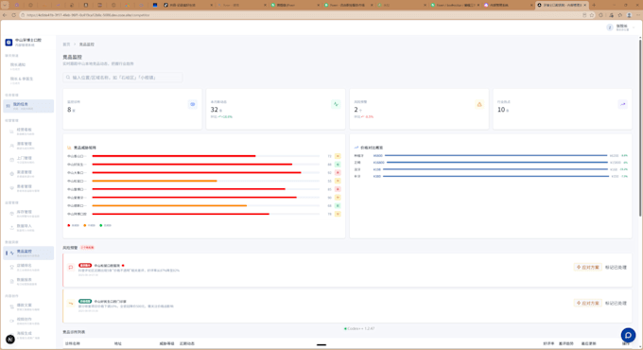Click the 地址 column header in competitor table
This screenshot has height=350, width=643.
coord(118,343)
